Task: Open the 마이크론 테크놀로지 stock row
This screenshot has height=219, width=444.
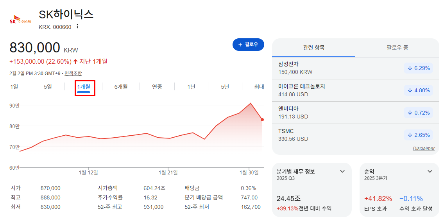Action: click(x=356, y=90)
